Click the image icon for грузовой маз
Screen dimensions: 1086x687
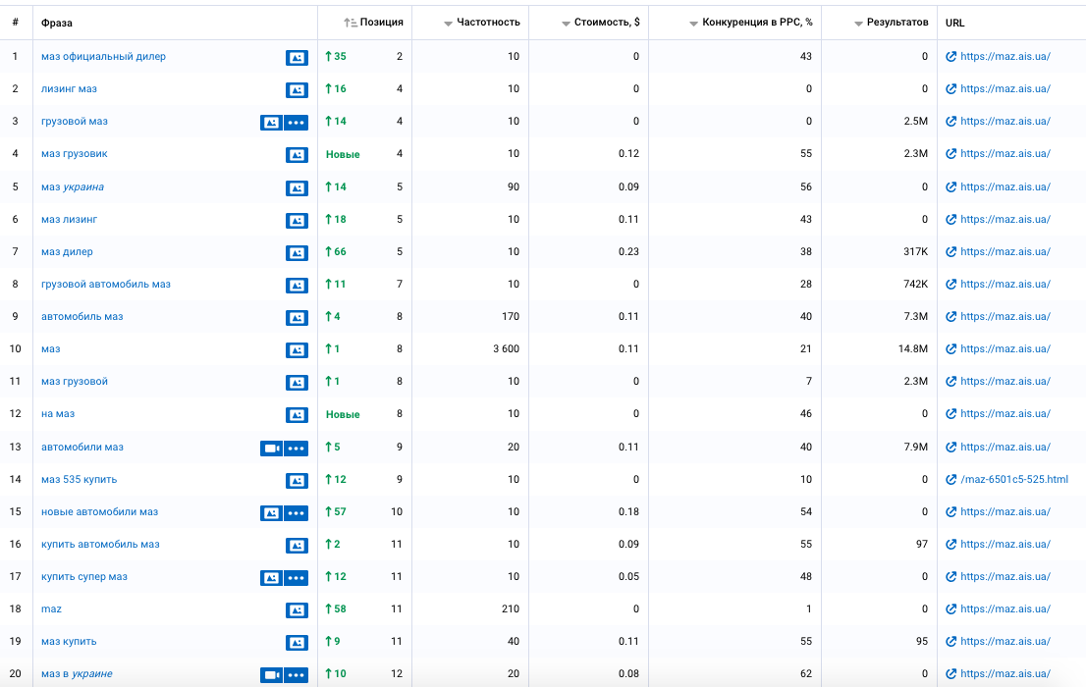(x=271, y=123)
